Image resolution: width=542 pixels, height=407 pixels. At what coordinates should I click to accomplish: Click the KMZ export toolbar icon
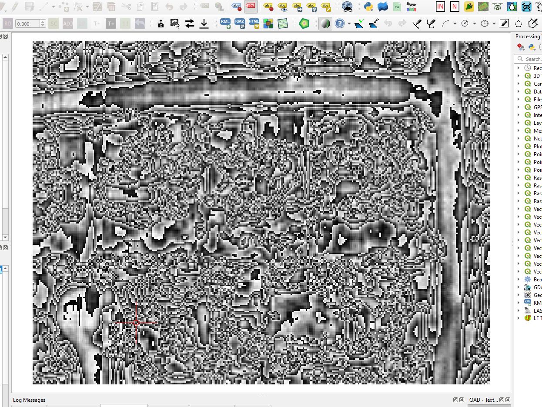239,23
